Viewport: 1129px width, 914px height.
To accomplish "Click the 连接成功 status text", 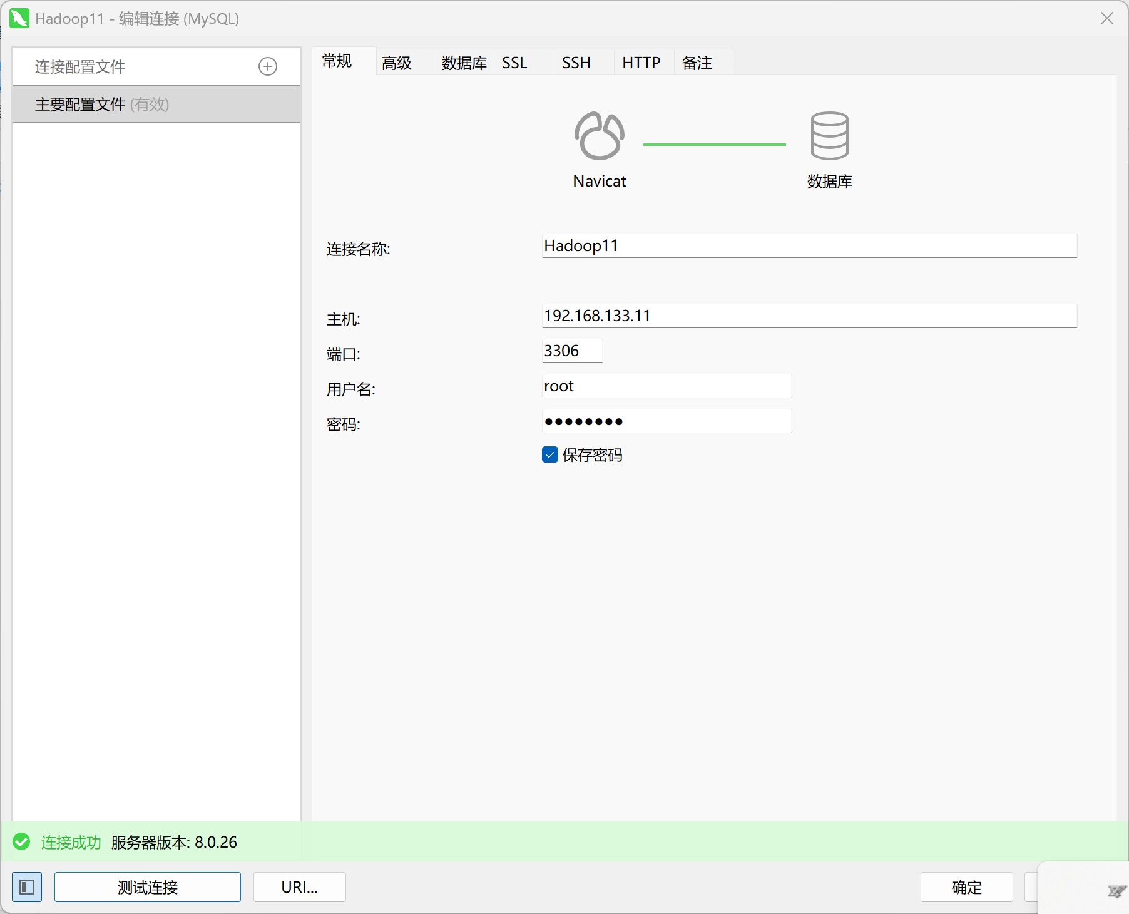I will [x=71, y=843].
